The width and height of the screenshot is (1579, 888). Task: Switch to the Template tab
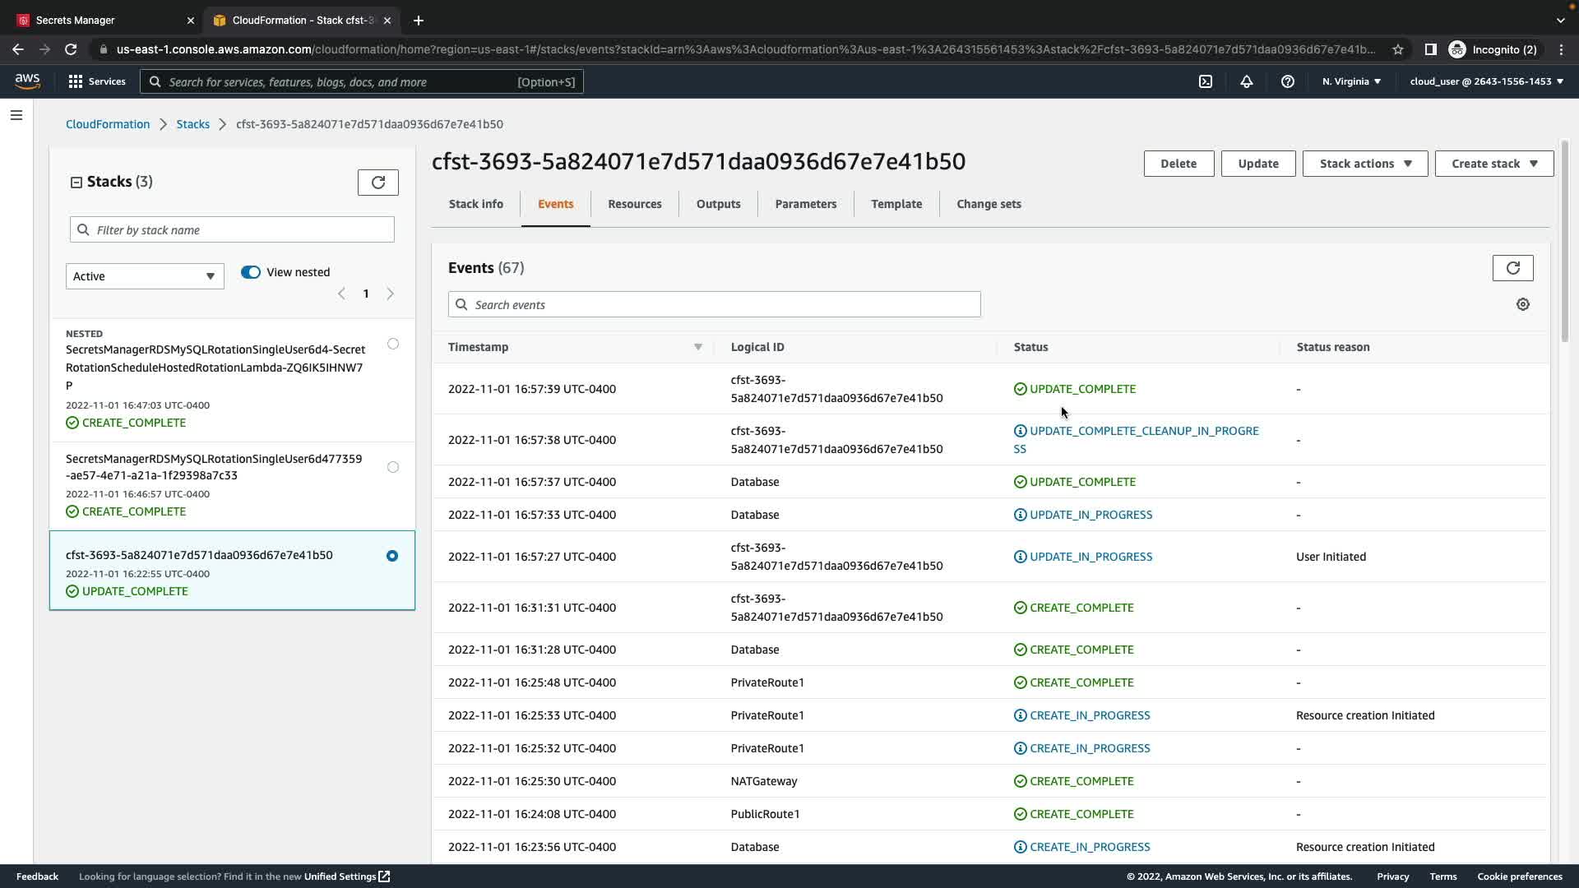pyautogui.click(x=896, y=204)
